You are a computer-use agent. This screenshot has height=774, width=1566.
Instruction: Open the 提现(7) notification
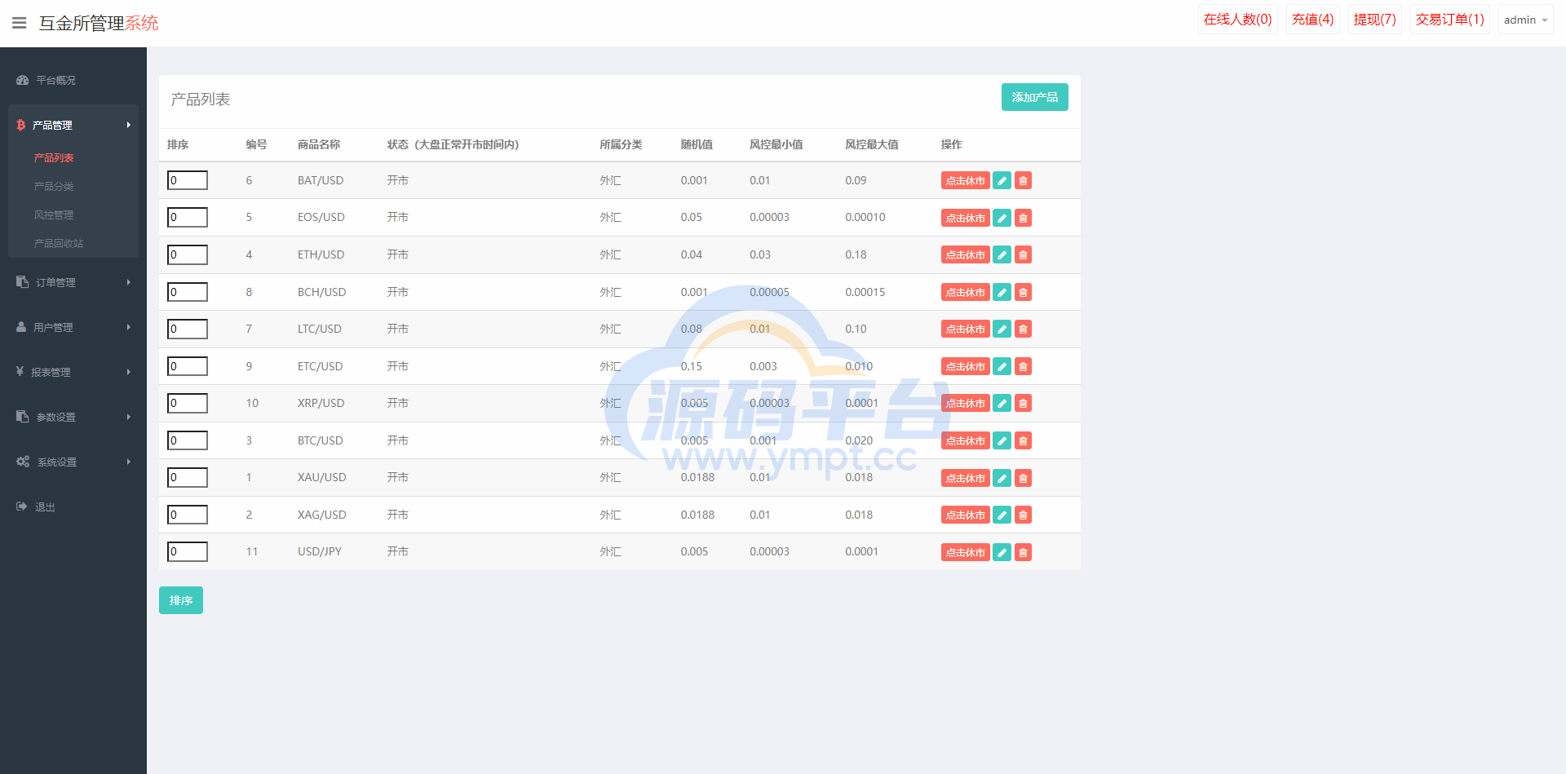[1374, 20]
